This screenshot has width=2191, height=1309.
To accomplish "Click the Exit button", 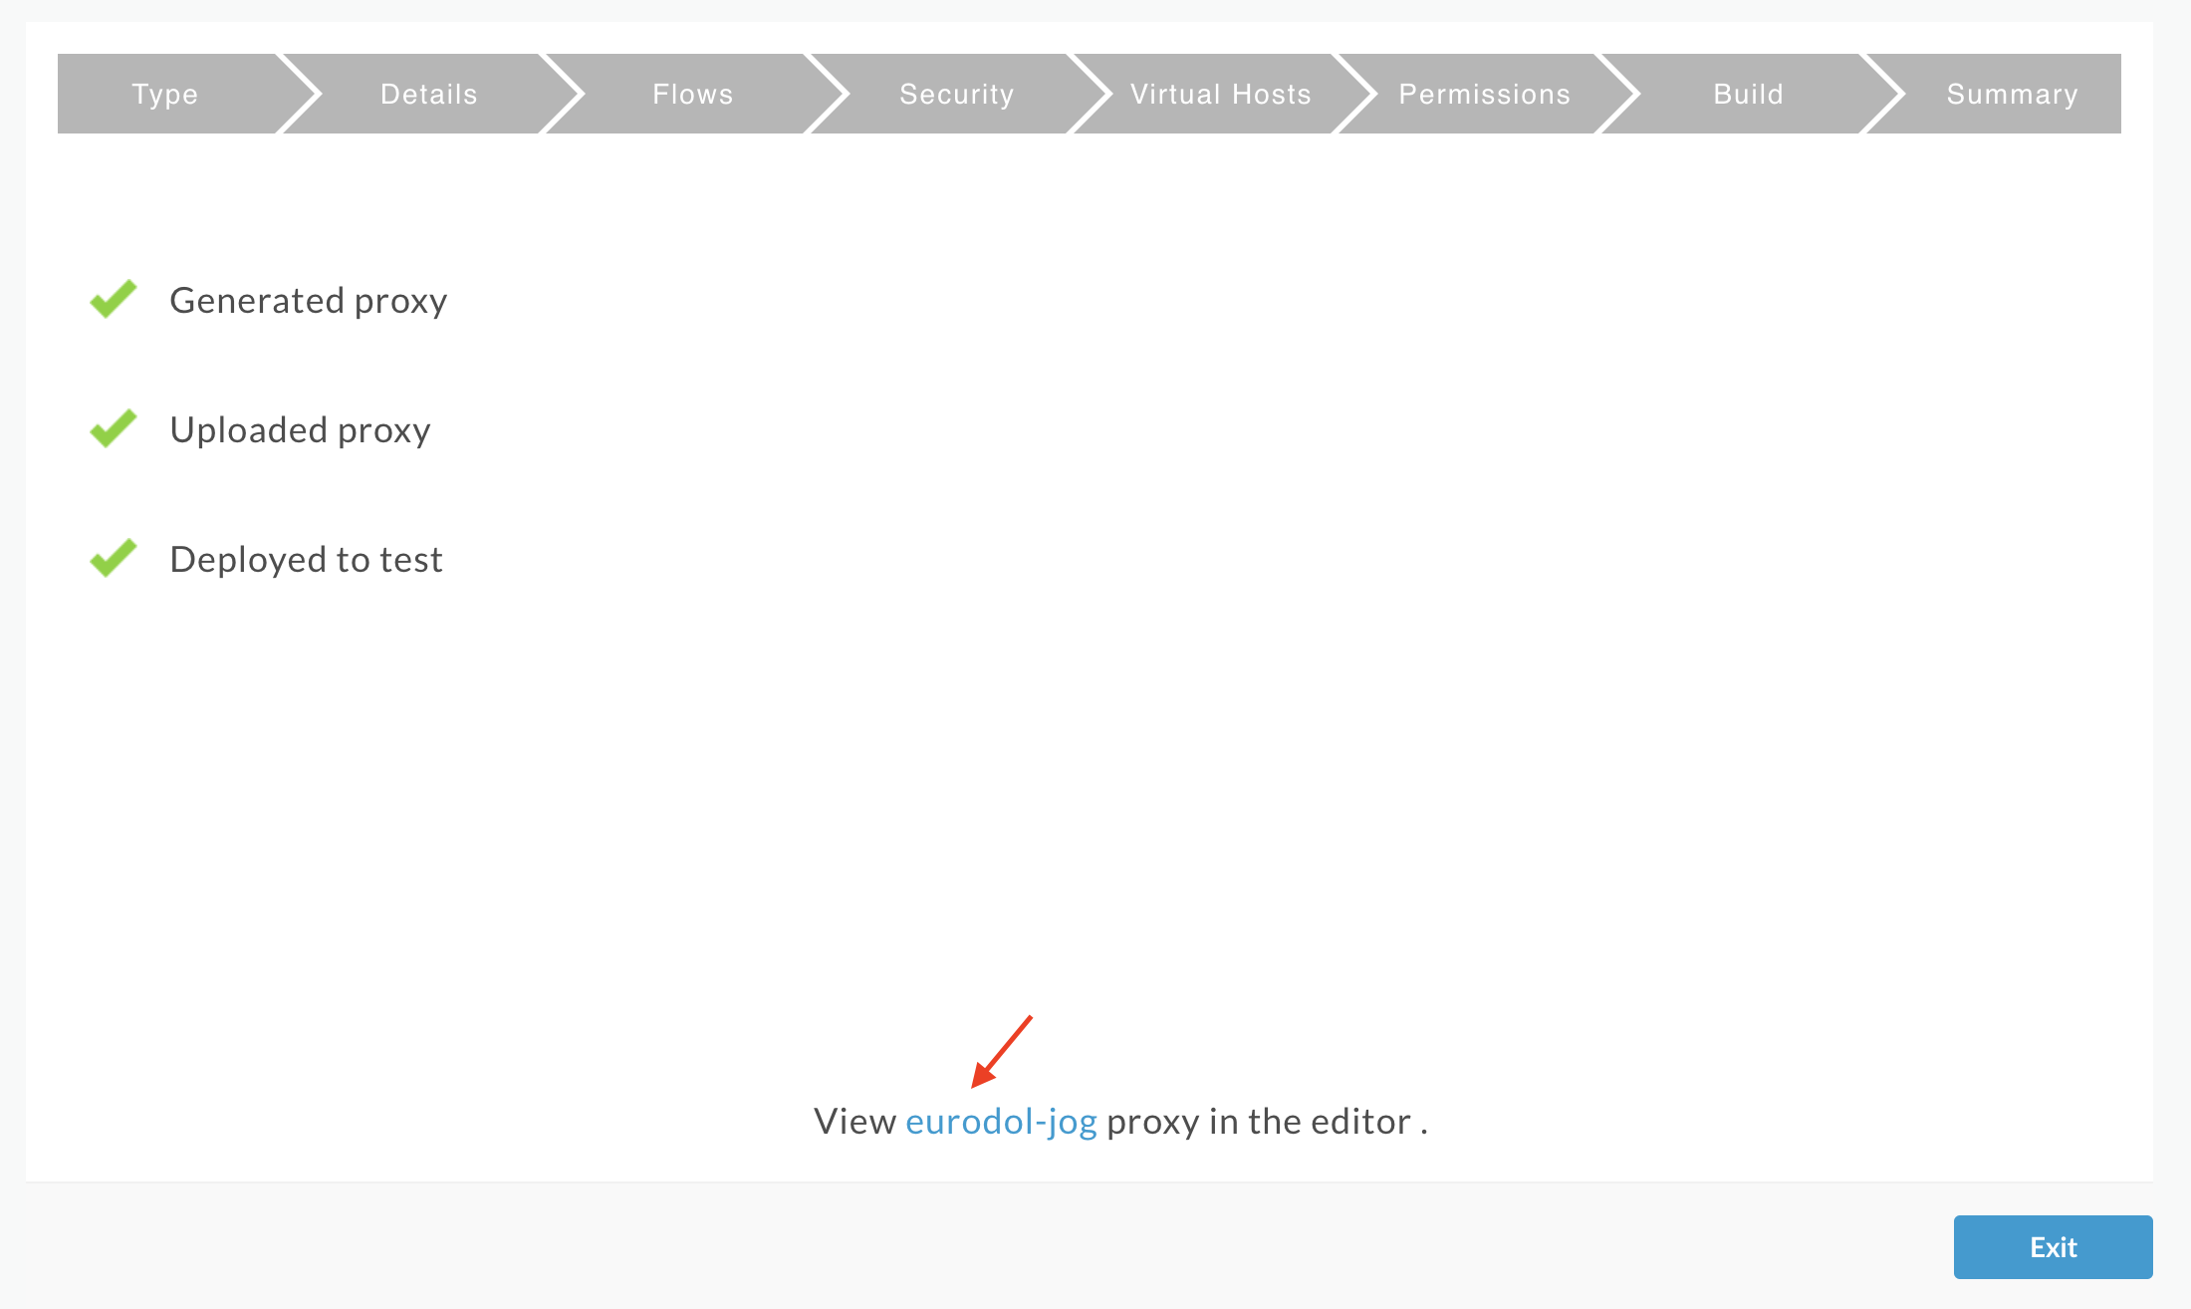I will [x=2053, y=1246].
